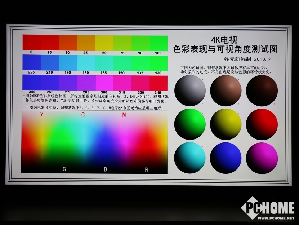Click the green color block labeled 90
The width and height of the screenshot is (299, 225).
(x=140, y=43)
